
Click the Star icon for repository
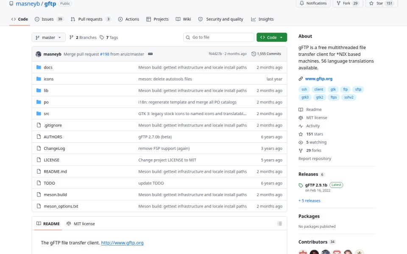click(x=371, y=3)
